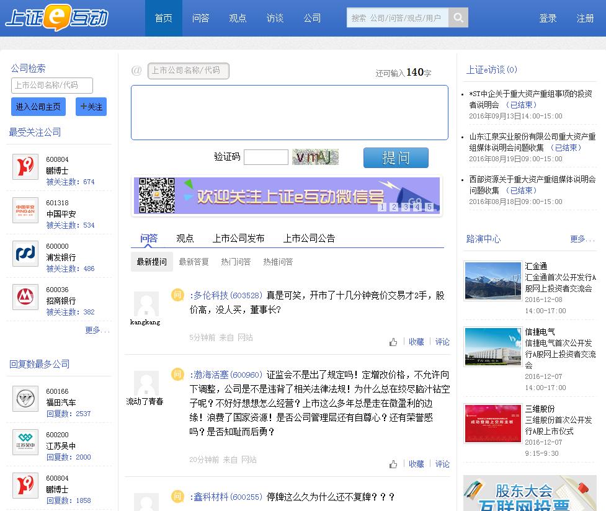Open 访谈 in top navigation
This screenshot has width=606, height=511.
tap(275, 18)
